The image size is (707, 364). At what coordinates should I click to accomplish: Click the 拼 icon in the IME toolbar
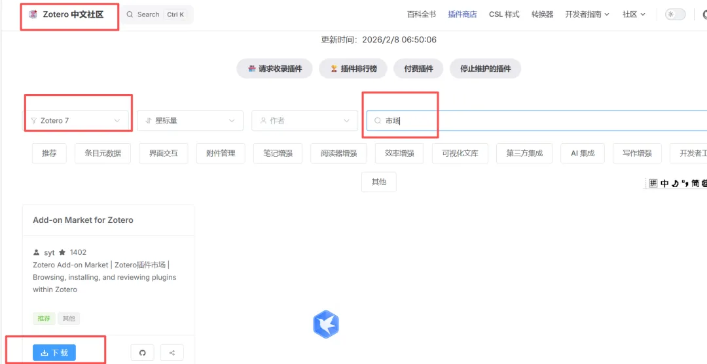pos(654,183)
